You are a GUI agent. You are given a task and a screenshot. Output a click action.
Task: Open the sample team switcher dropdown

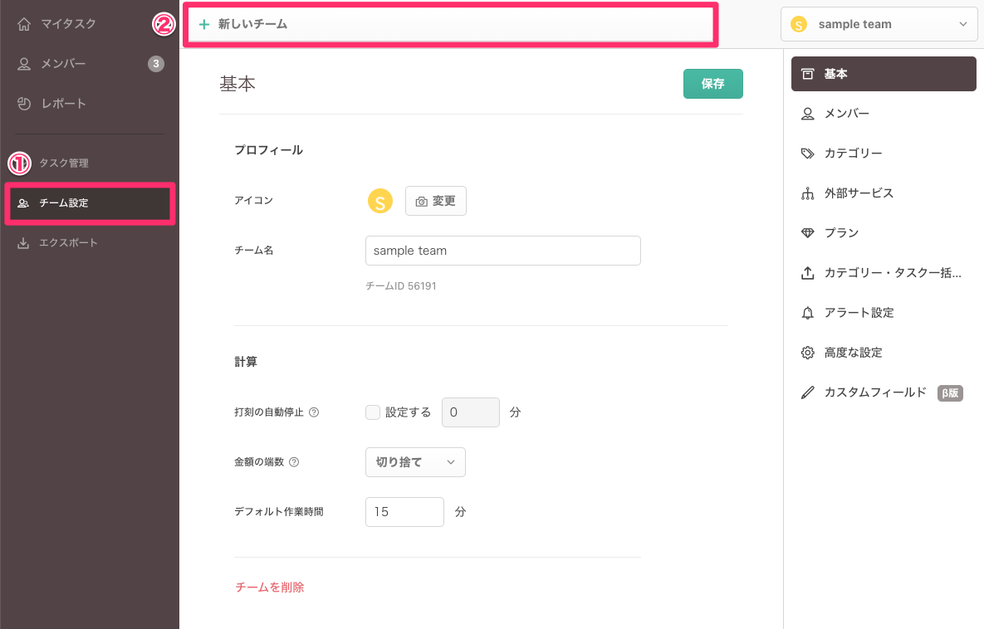(x=879, y=24)
